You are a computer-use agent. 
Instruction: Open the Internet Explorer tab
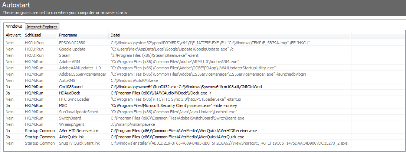click(42, 27)
